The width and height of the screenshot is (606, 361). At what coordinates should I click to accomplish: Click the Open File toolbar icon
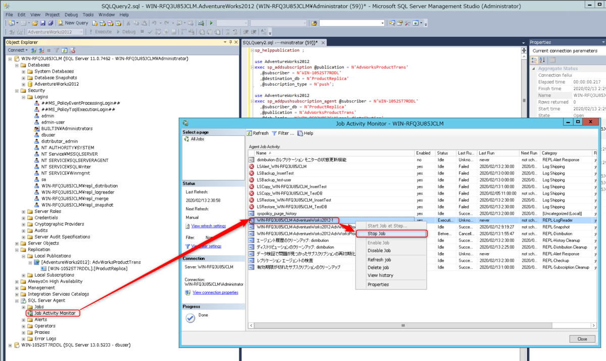pyautogui.click(x=35, y=23)
